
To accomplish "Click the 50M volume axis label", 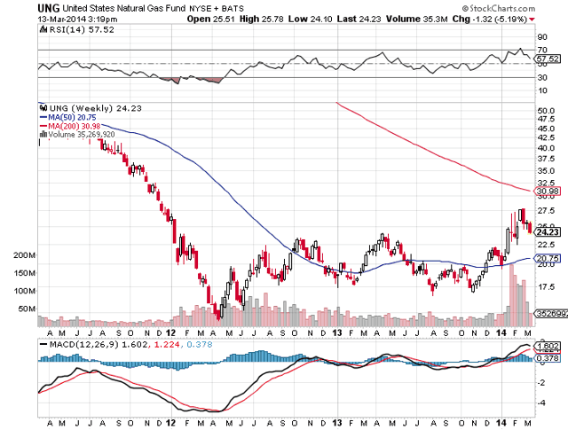I will tap(27, 309).
